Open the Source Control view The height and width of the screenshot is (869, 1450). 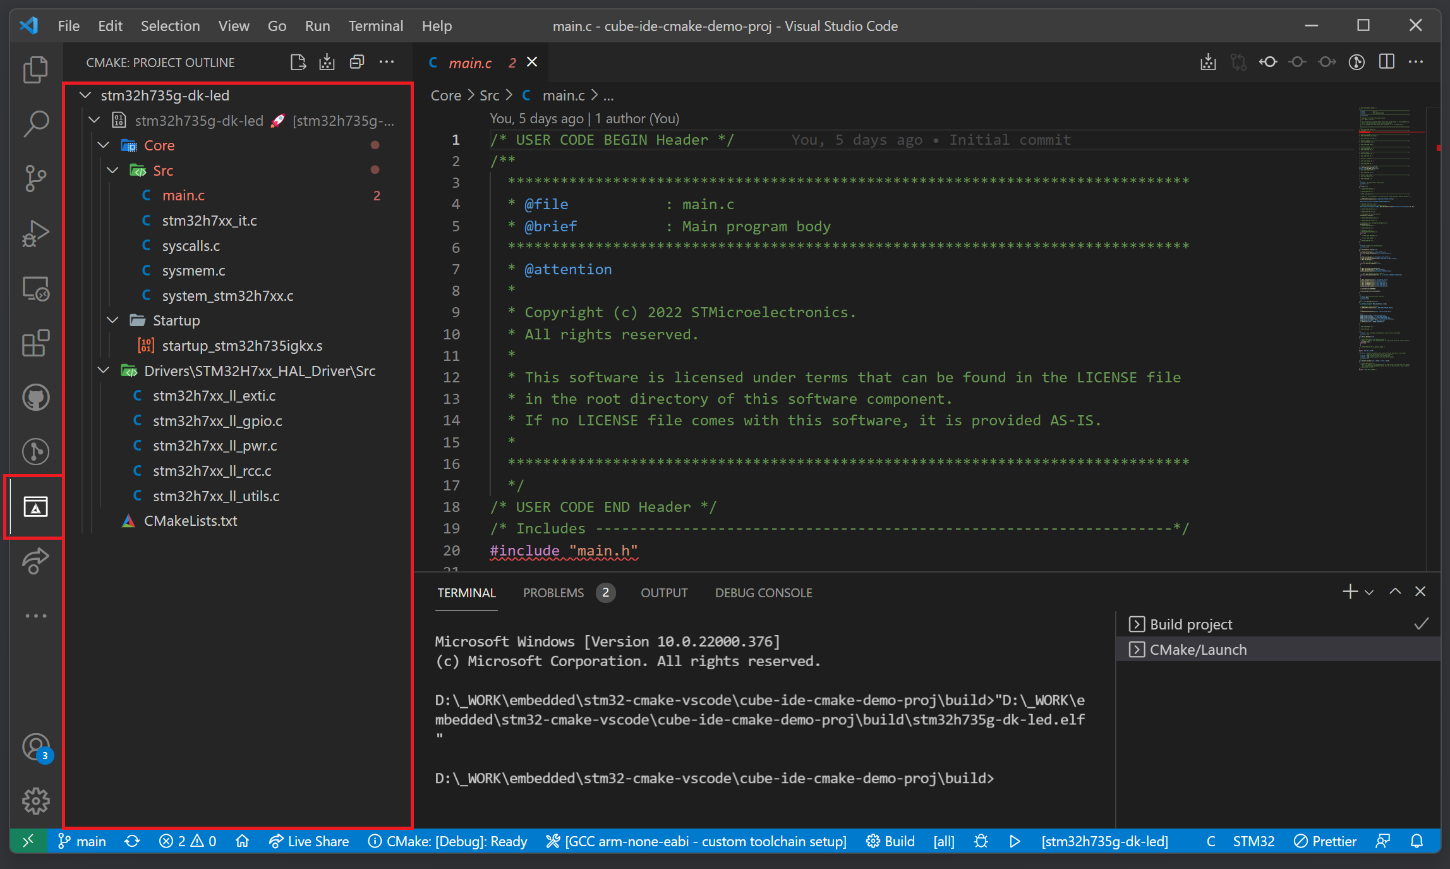(35, 178)
